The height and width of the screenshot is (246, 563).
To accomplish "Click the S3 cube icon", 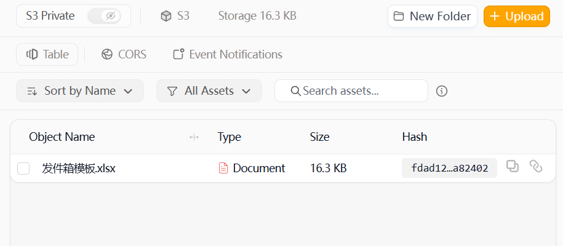I will [x=166, y=16].
